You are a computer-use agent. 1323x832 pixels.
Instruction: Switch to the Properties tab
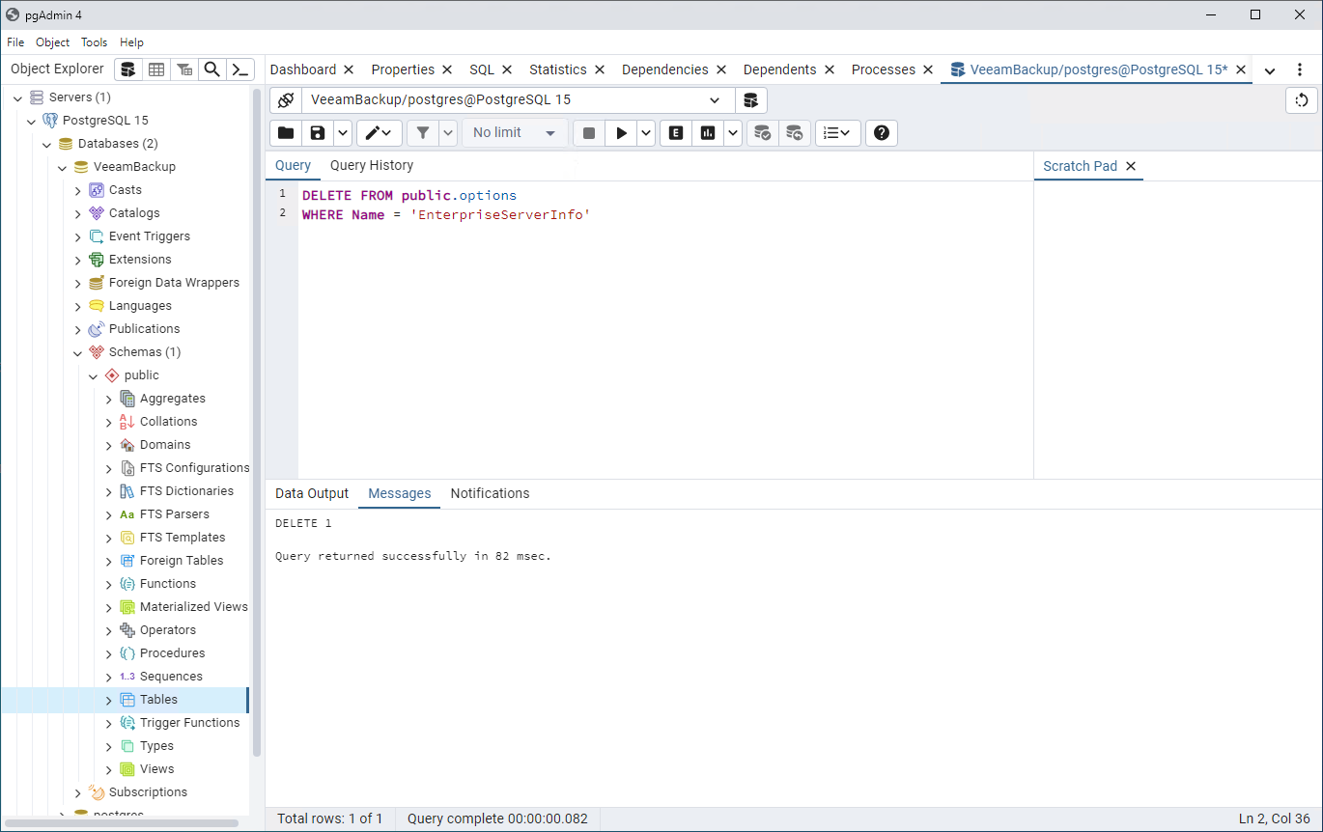point(403,69)
